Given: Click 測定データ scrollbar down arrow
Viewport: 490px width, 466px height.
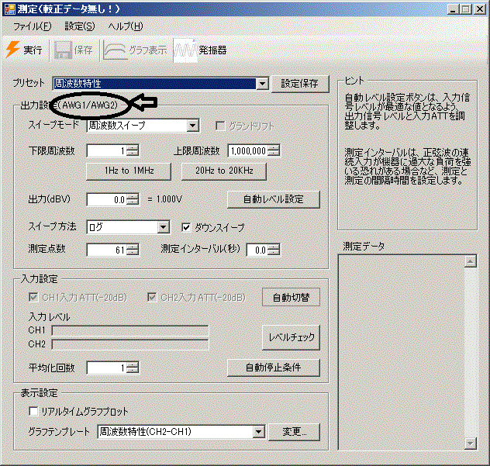Looking at the screenshot, I should pos(471,443).
